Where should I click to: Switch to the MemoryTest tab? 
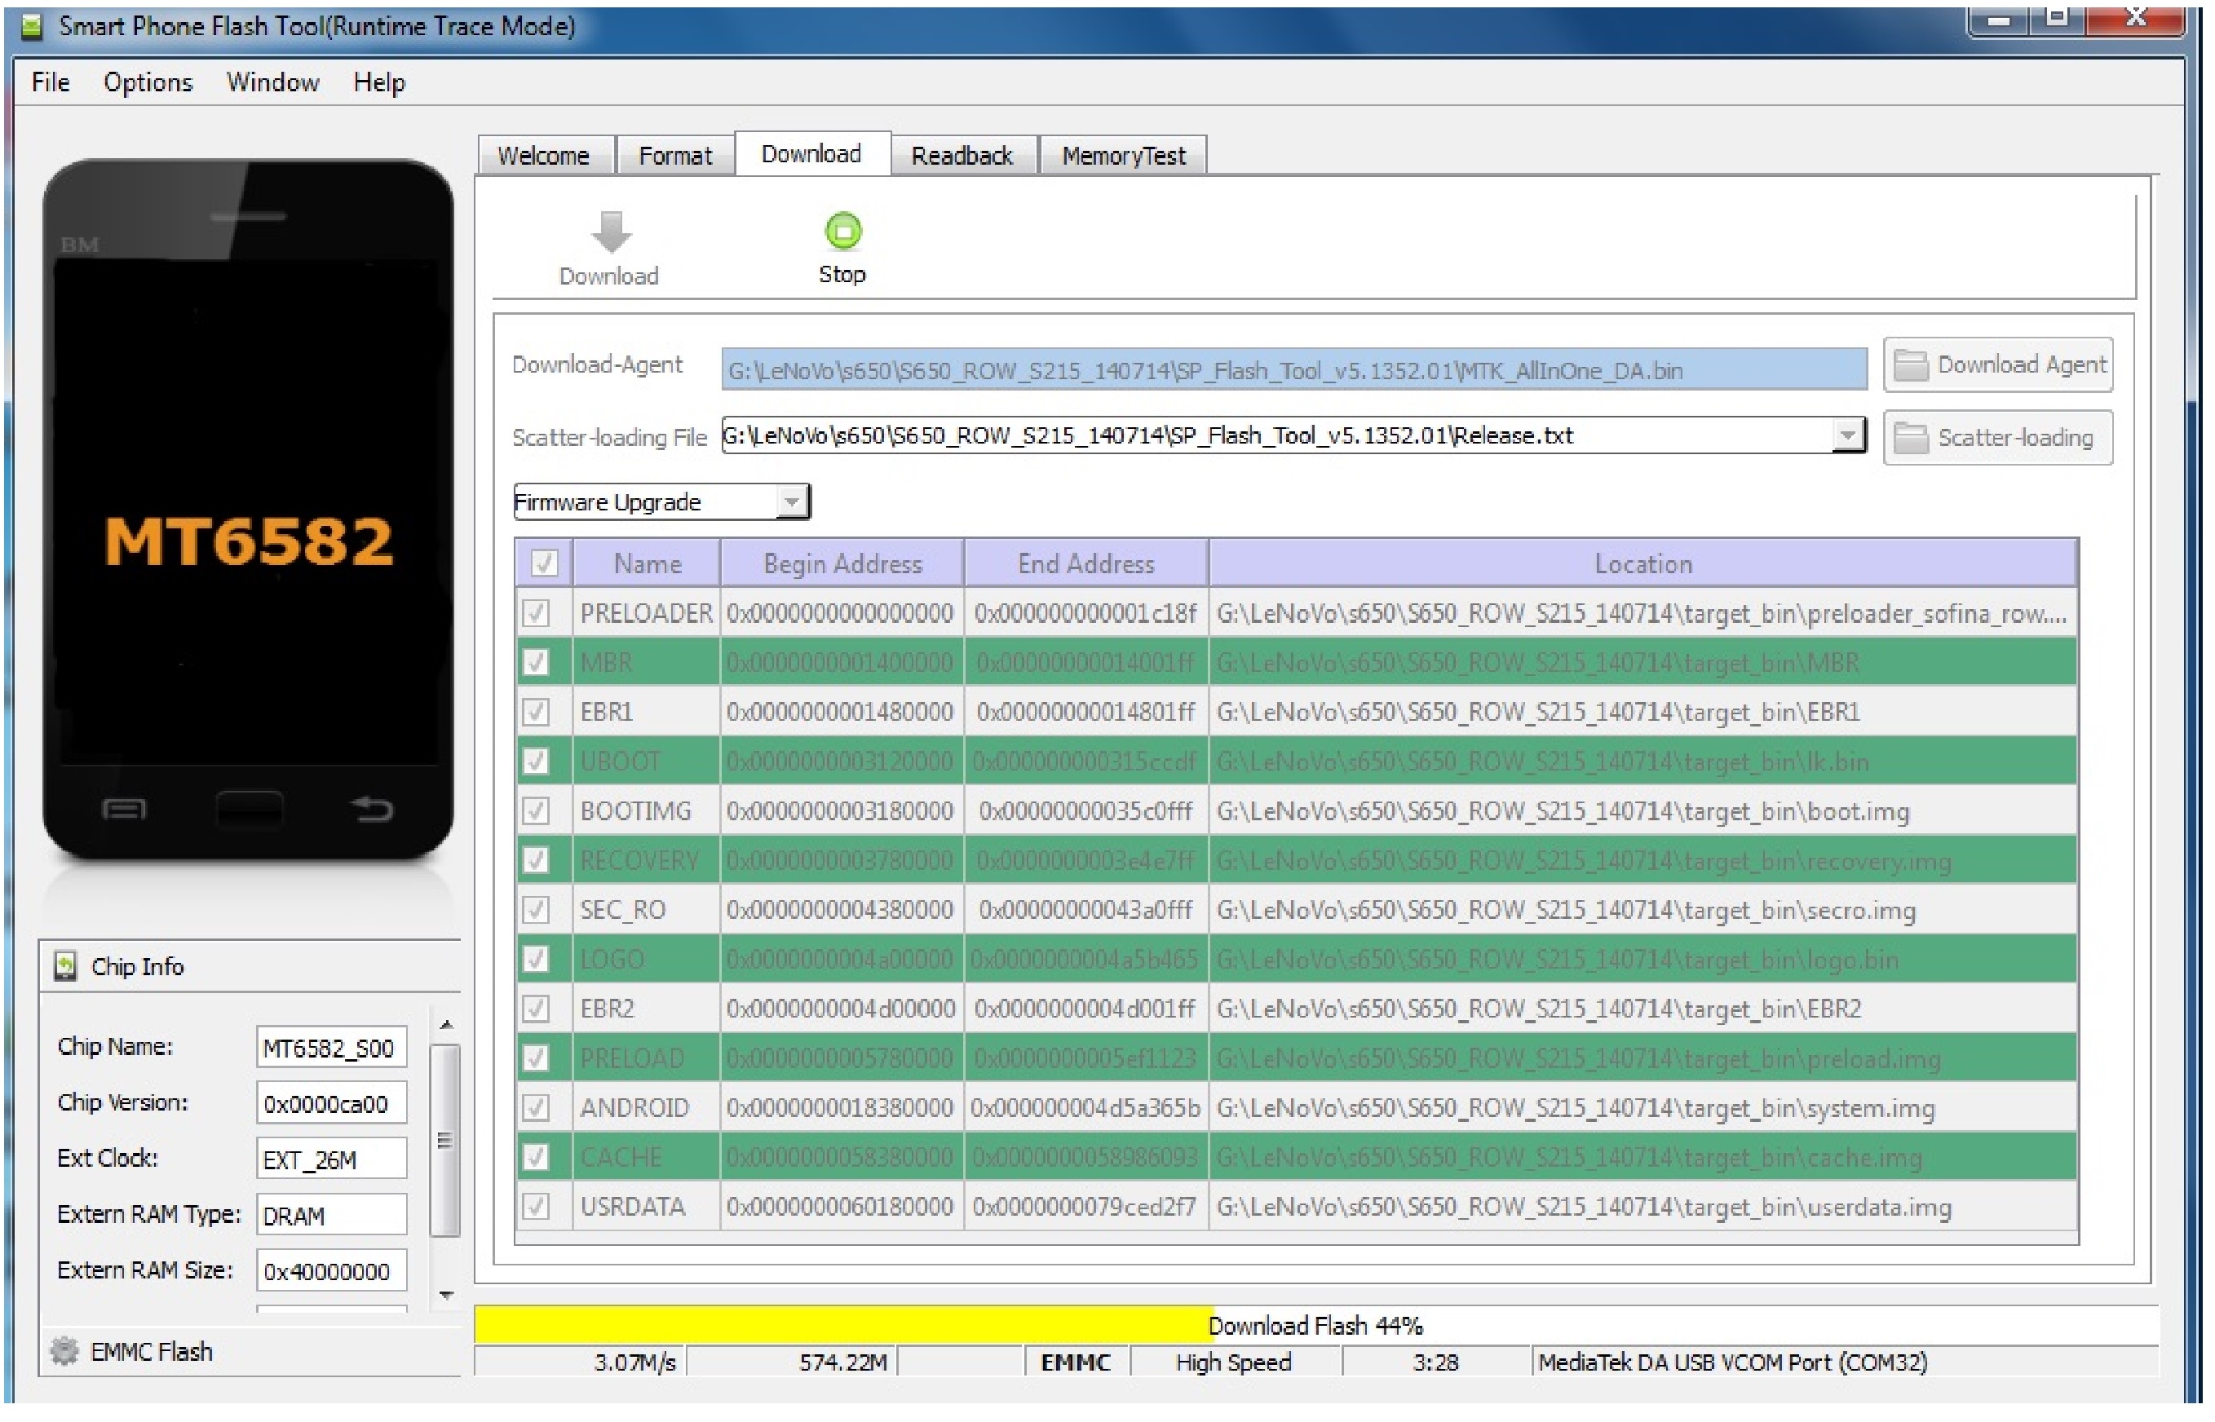click(1123, 155)
